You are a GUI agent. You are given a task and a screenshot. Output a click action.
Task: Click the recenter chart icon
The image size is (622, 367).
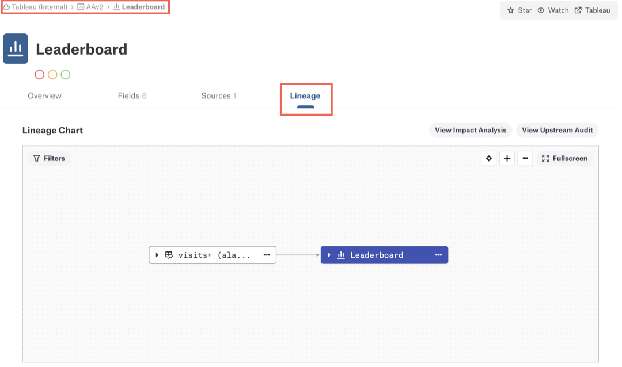489,159
